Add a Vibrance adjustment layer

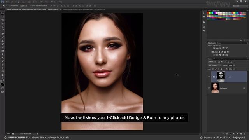pyautogui.click(x=226, y=48)
